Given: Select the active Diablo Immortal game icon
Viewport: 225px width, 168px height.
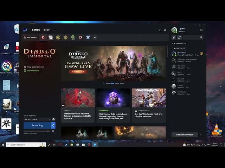Looking at the screenshot, I should (43, 37).
